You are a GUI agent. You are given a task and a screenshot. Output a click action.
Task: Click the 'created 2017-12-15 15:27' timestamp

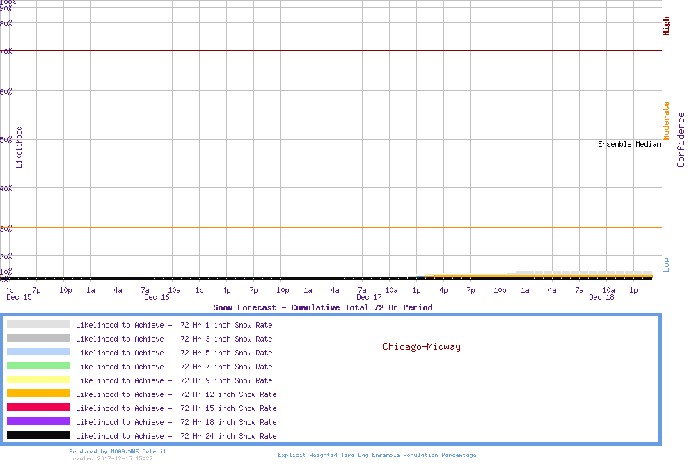click(x=111, y=458)
